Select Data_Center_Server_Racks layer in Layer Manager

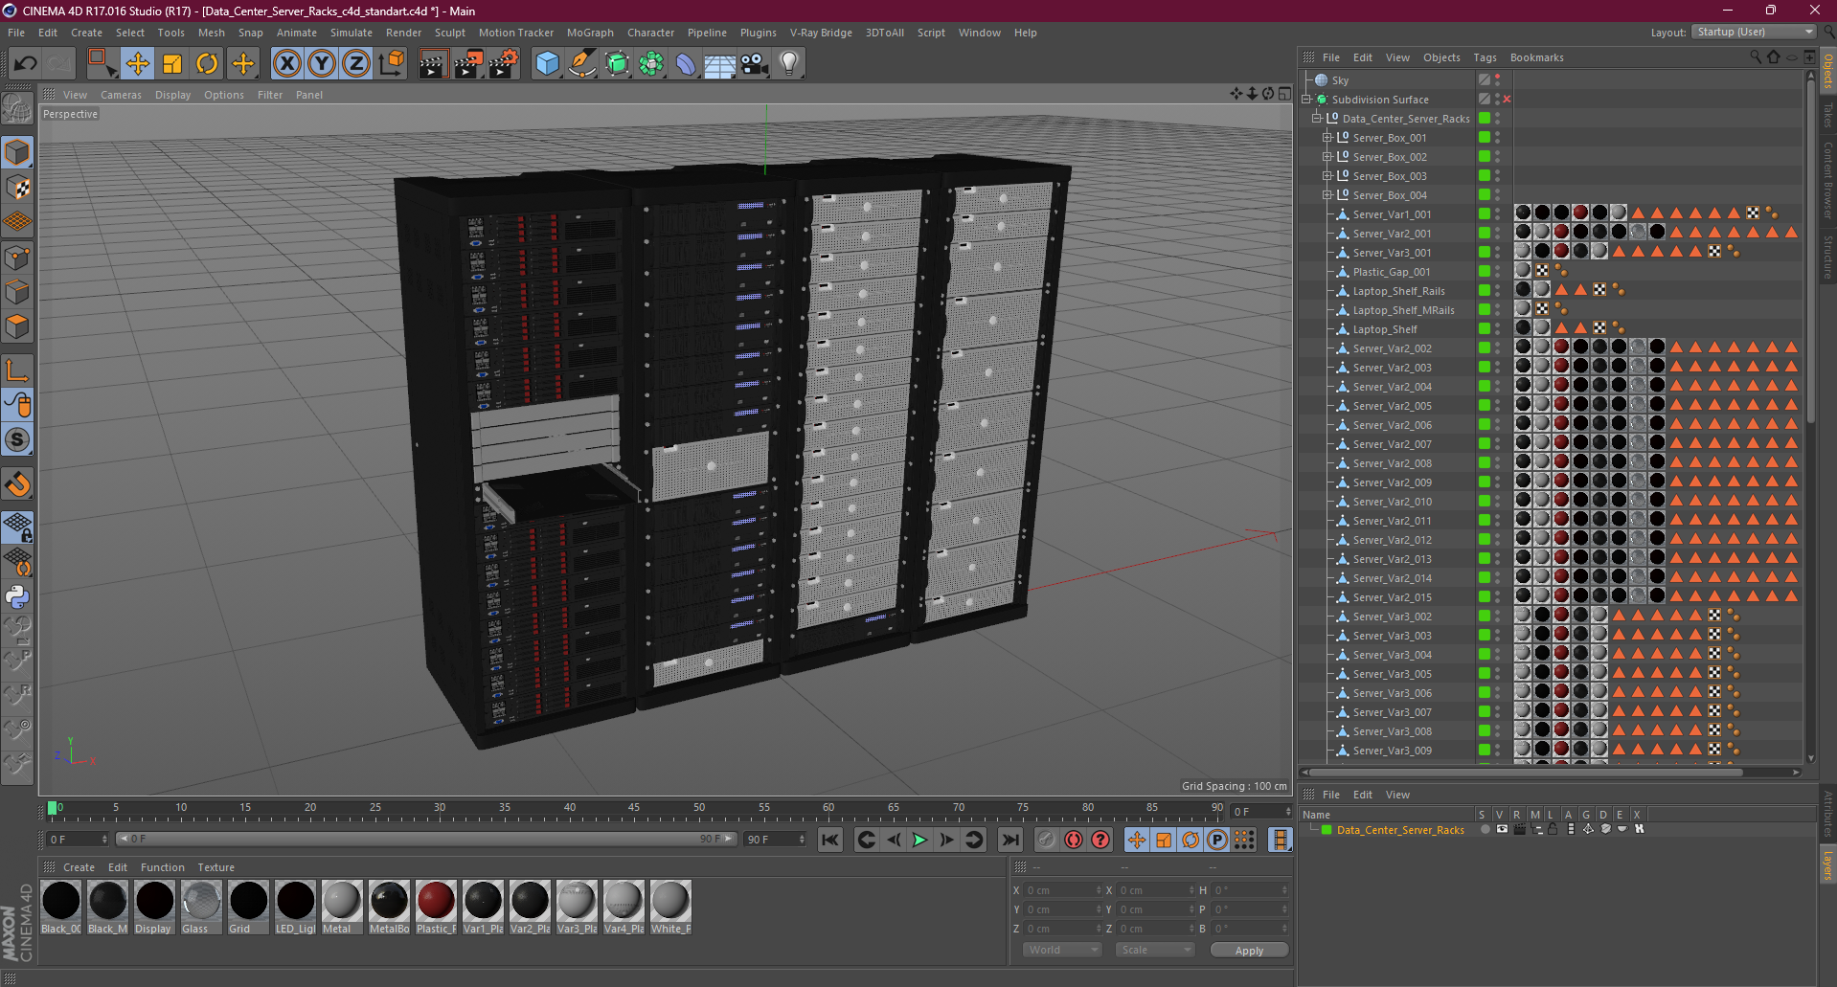tap(1400, 830)
